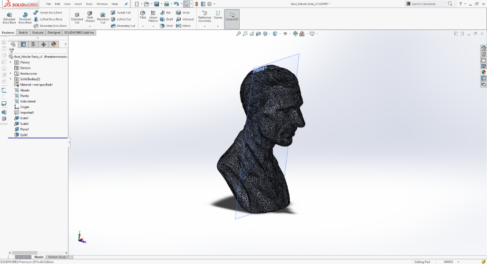Select the Draft feature
This screenshot has width=487, height=264.
coord(166,19)
